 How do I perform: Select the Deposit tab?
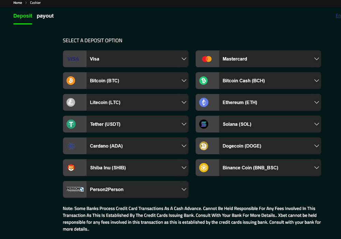pos(23,16)
